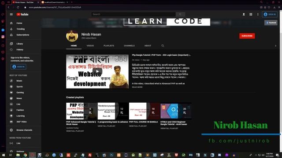Viewport: 282px width, 158px height.
Task: Click the Windows Start button
Action: (3, 155)
